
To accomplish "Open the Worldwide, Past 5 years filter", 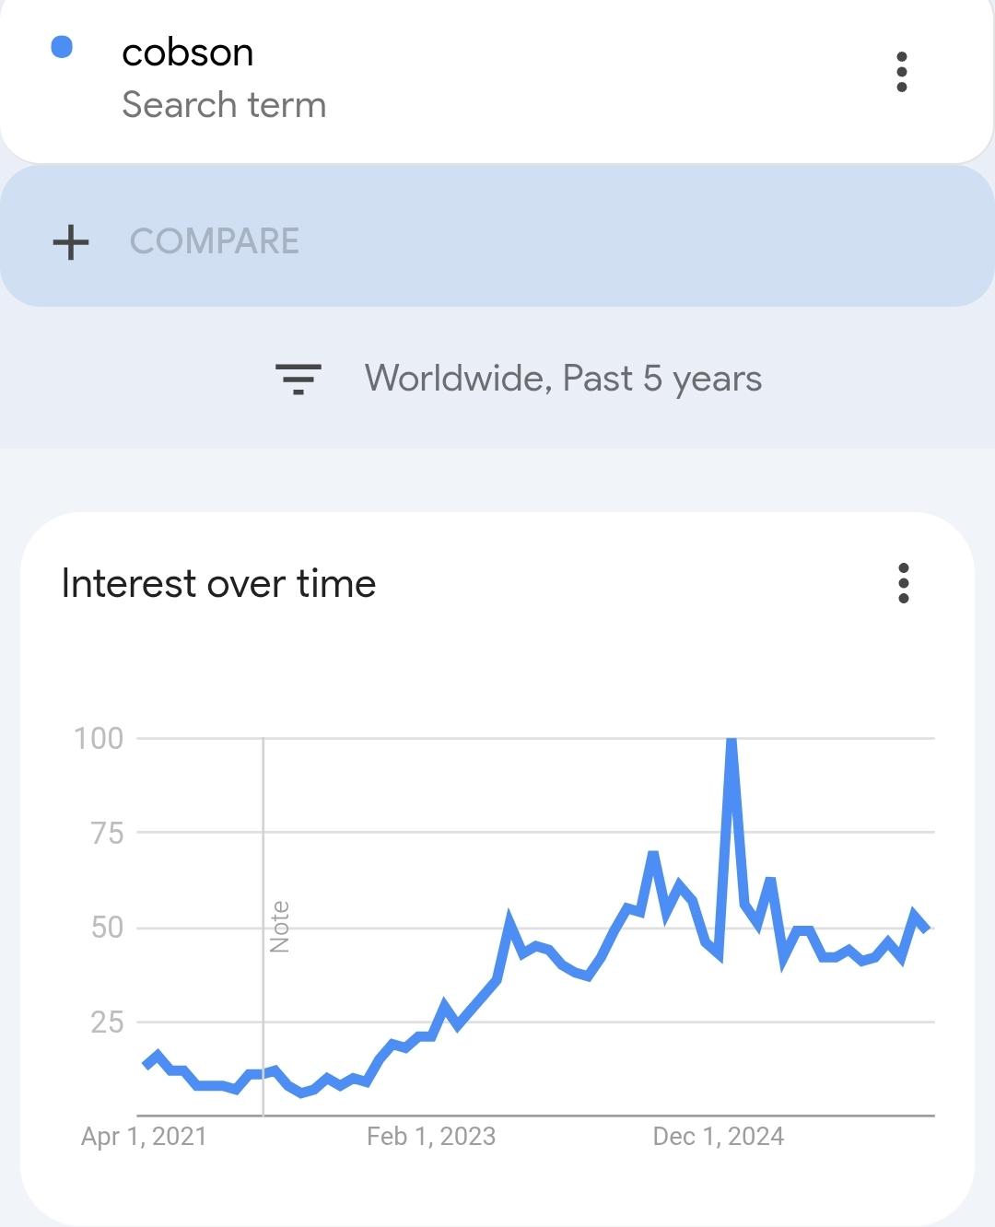I will [x=563, y=379].
